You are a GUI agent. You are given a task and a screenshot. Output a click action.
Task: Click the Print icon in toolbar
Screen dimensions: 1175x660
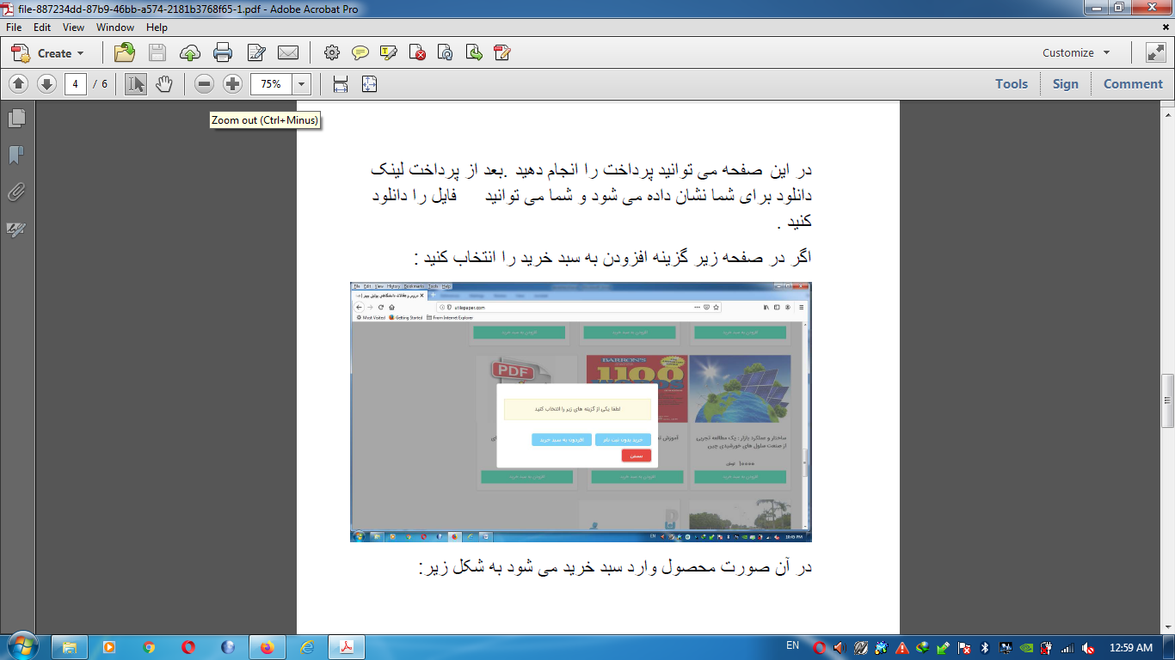[x=223, y=53]
